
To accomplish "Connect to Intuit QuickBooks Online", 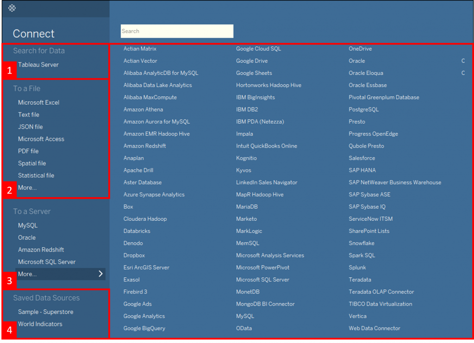I will [x=267, y=146].
